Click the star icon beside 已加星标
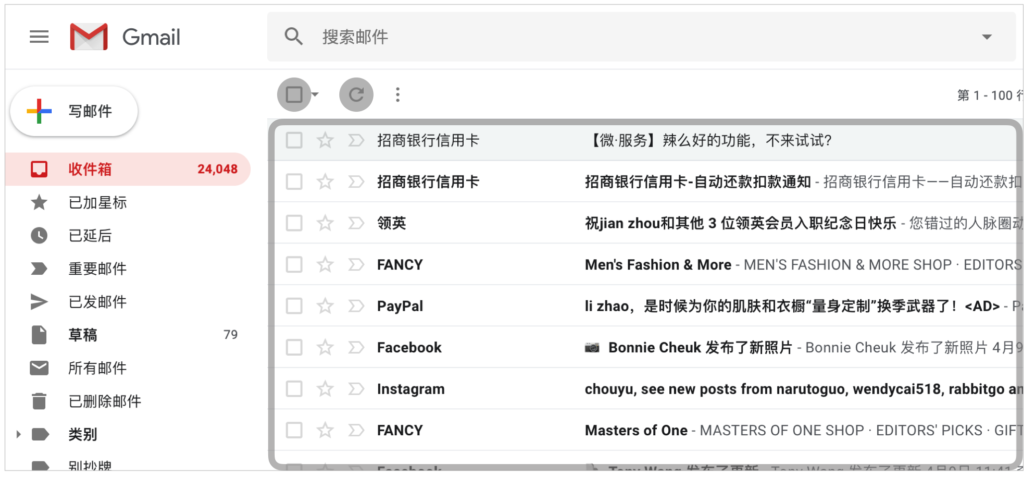This screenshot has width=1028, height=478. (x=39, y=202)
